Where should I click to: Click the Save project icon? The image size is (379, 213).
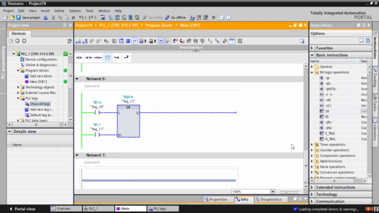(x=18, y=18)
